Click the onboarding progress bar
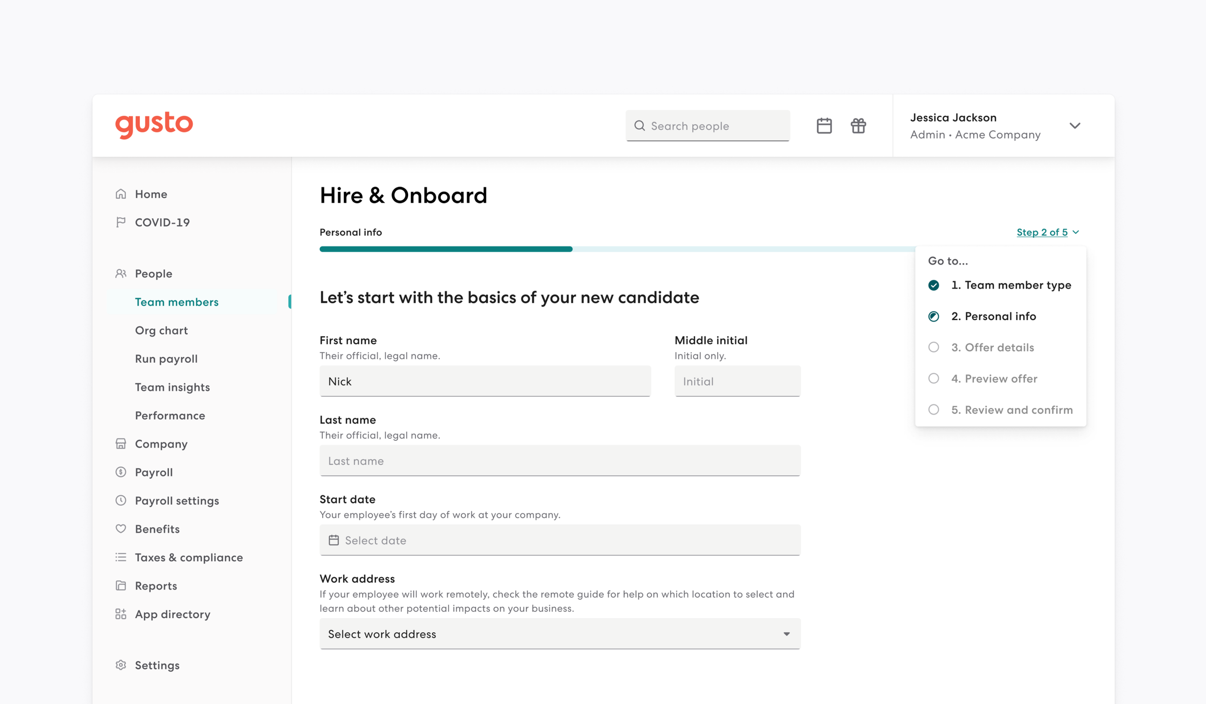 617,249
